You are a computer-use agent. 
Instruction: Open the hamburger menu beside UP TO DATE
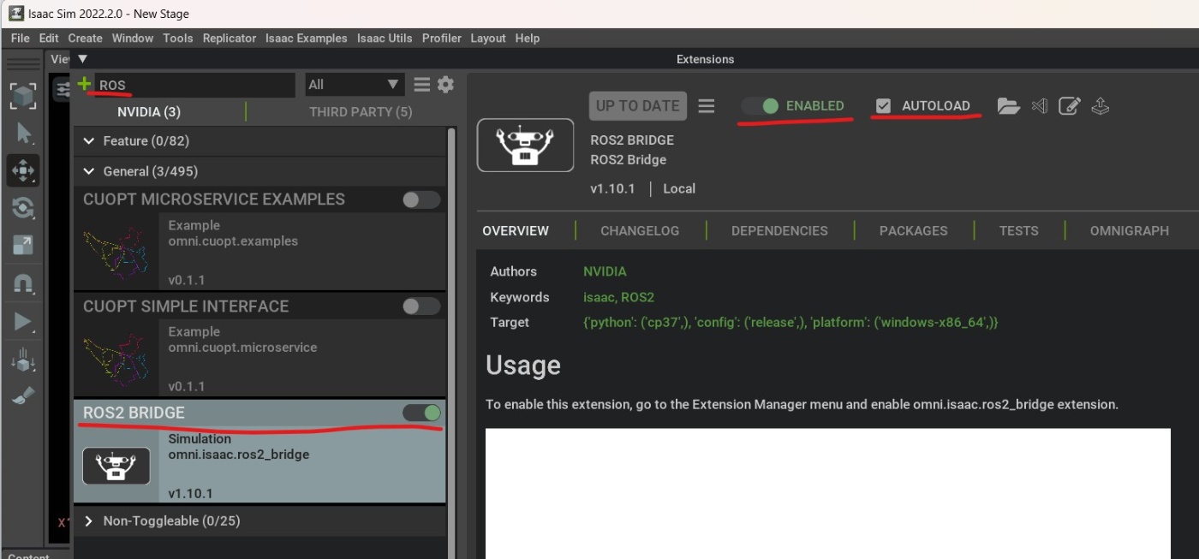point(707,106)
